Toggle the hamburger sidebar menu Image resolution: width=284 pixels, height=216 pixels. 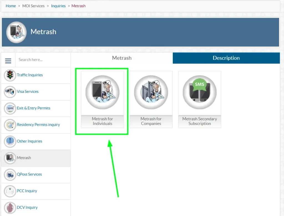[8, 61]
